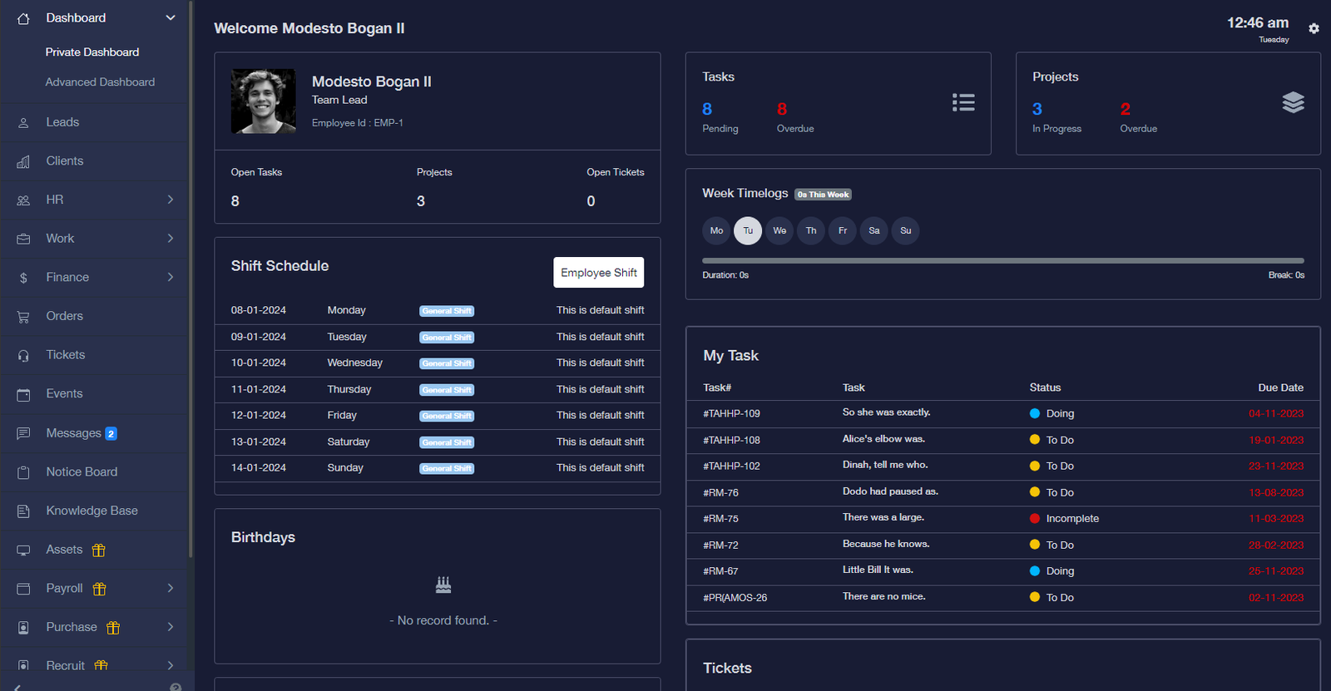1331x691 pixels.
Task: Open overdue tasks count link
Action: [x=782, y=109]
